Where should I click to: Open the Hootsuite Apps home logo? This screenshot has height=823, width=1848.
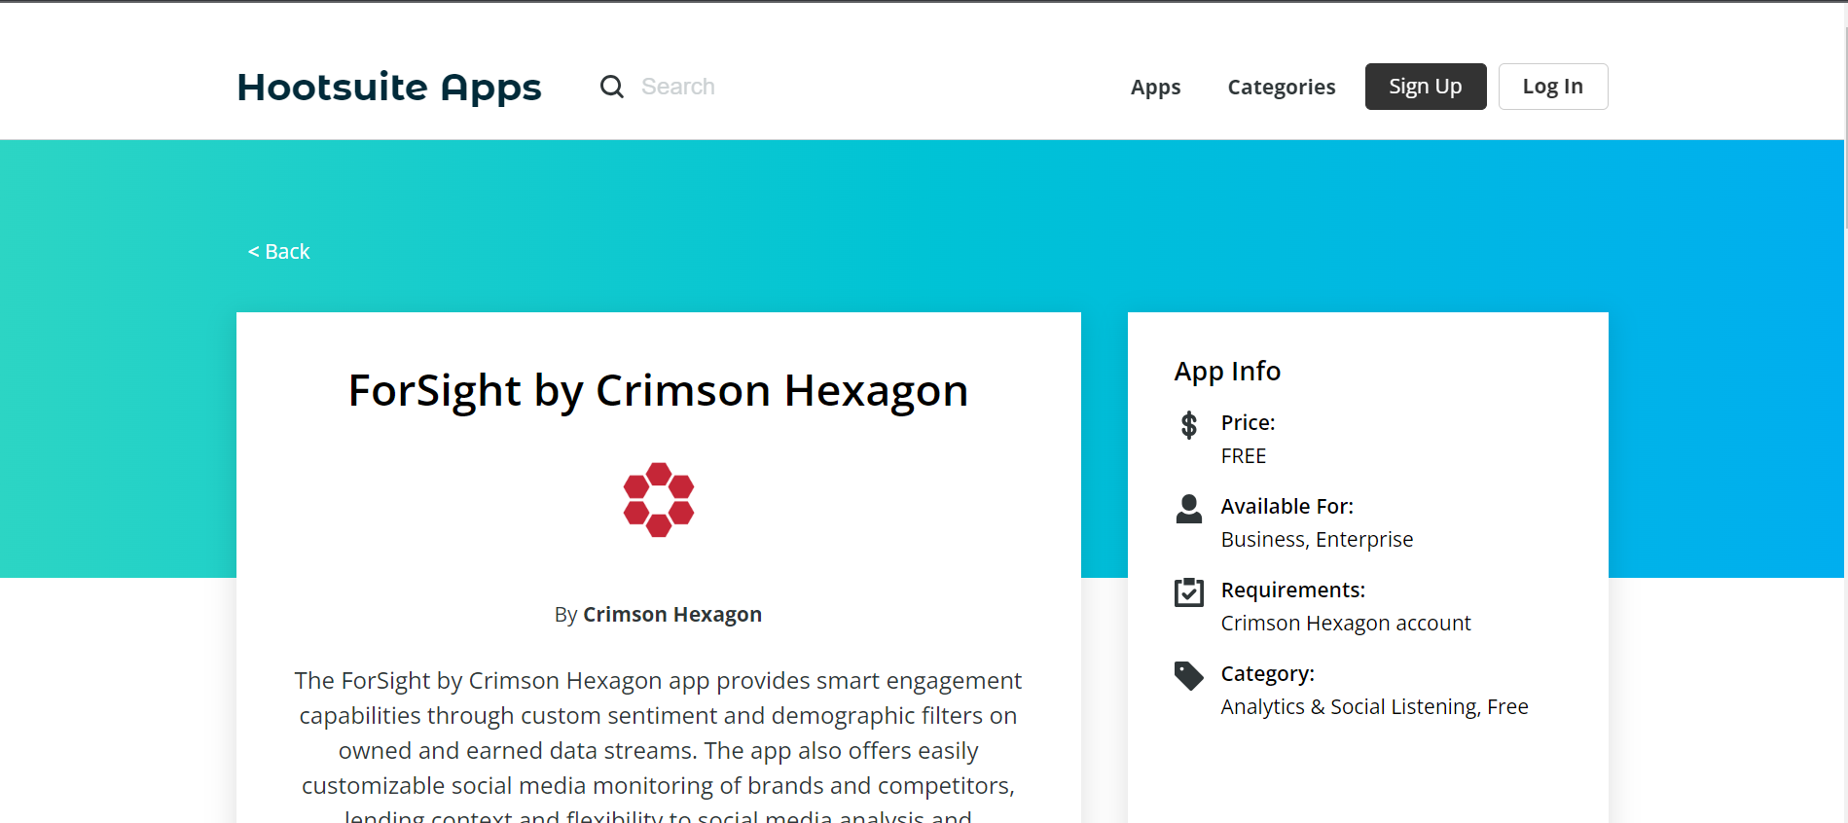389,87
